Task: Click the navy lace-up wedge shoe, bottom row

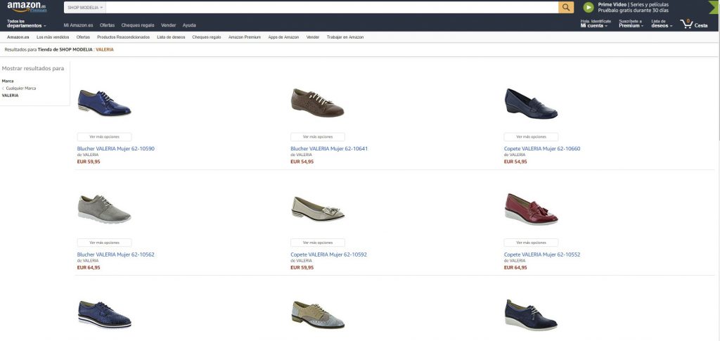Action: point(532,315)
